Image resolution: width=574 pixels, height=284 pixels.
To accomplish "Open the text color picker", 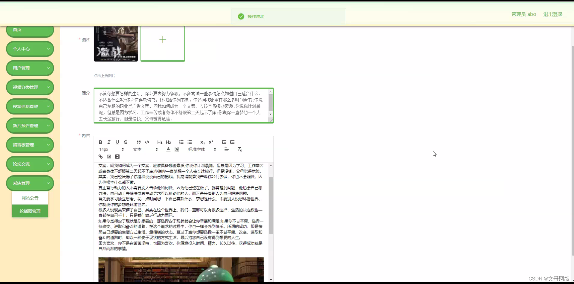I will 168,149.
